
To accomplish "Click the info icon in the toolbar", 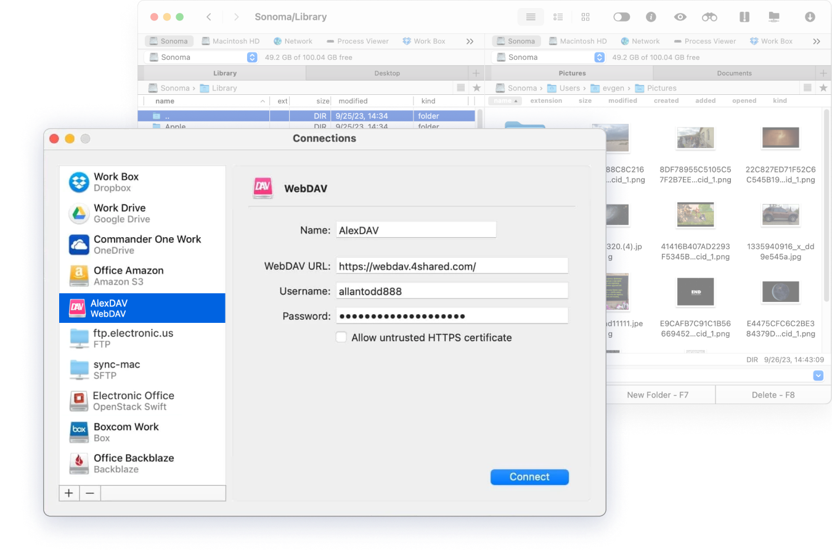I will point(650,17).
